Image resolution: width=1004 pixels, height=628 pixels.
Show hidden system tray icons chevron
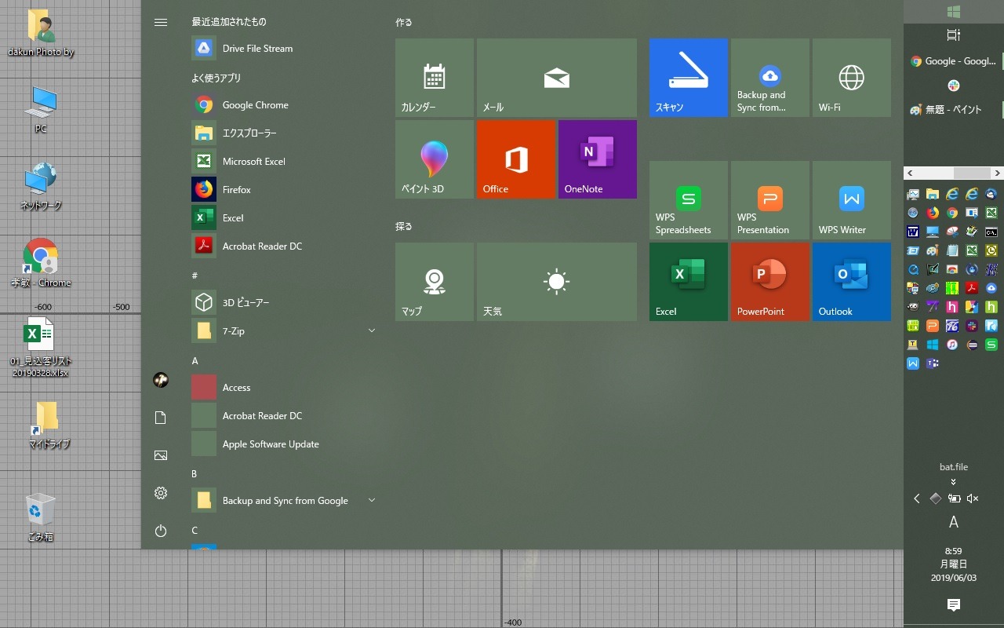pyautogui.click(x=917, y=498)
